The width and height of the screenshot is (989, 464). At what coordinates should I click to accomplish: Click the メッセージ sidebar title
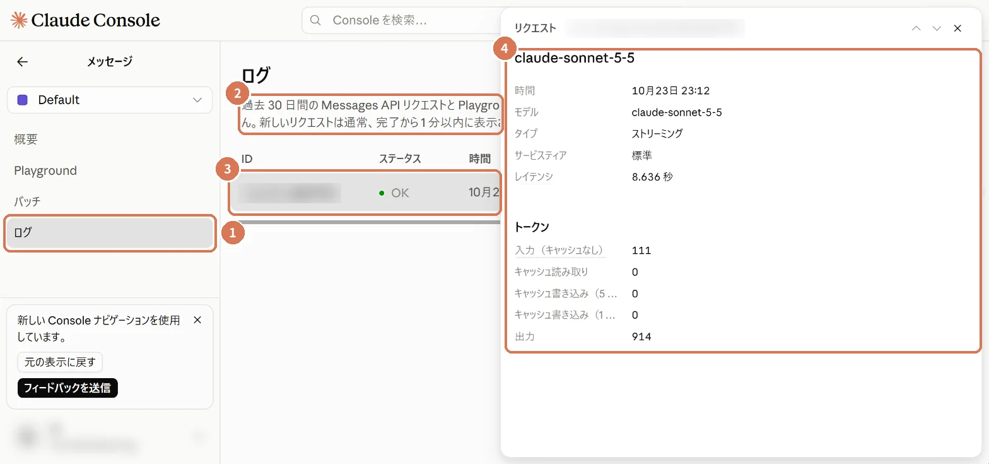tap(110, 61)
